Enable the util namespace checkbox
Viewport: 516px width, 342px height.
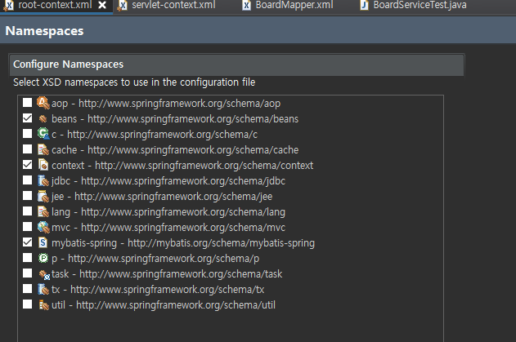pos(27,304)
